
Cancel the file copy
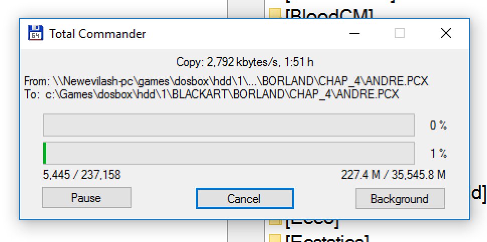(x=245, y=198)
